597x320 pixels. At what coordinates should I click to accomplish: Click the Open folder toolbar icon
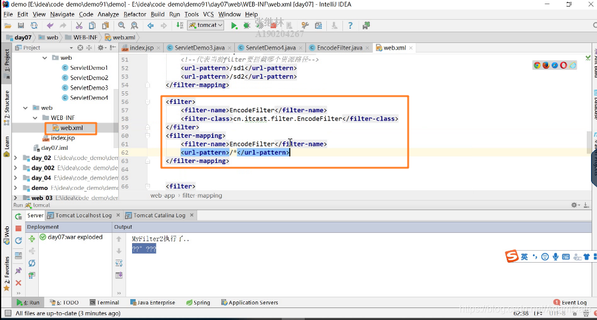(x=8, y=26)
